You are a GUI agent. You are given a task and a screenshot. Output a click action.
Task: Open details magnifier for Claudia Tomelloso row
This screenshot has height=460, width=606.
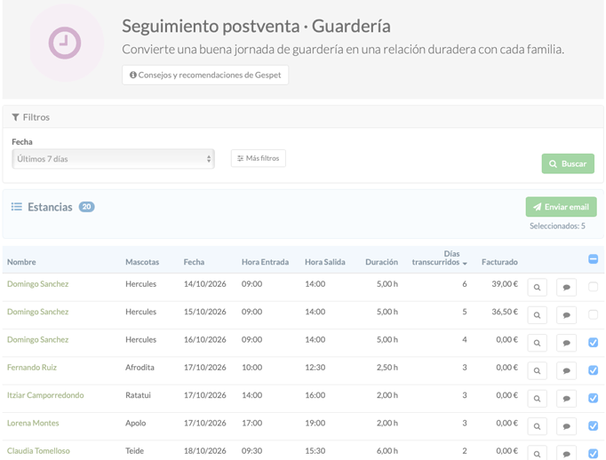(537, 454)
